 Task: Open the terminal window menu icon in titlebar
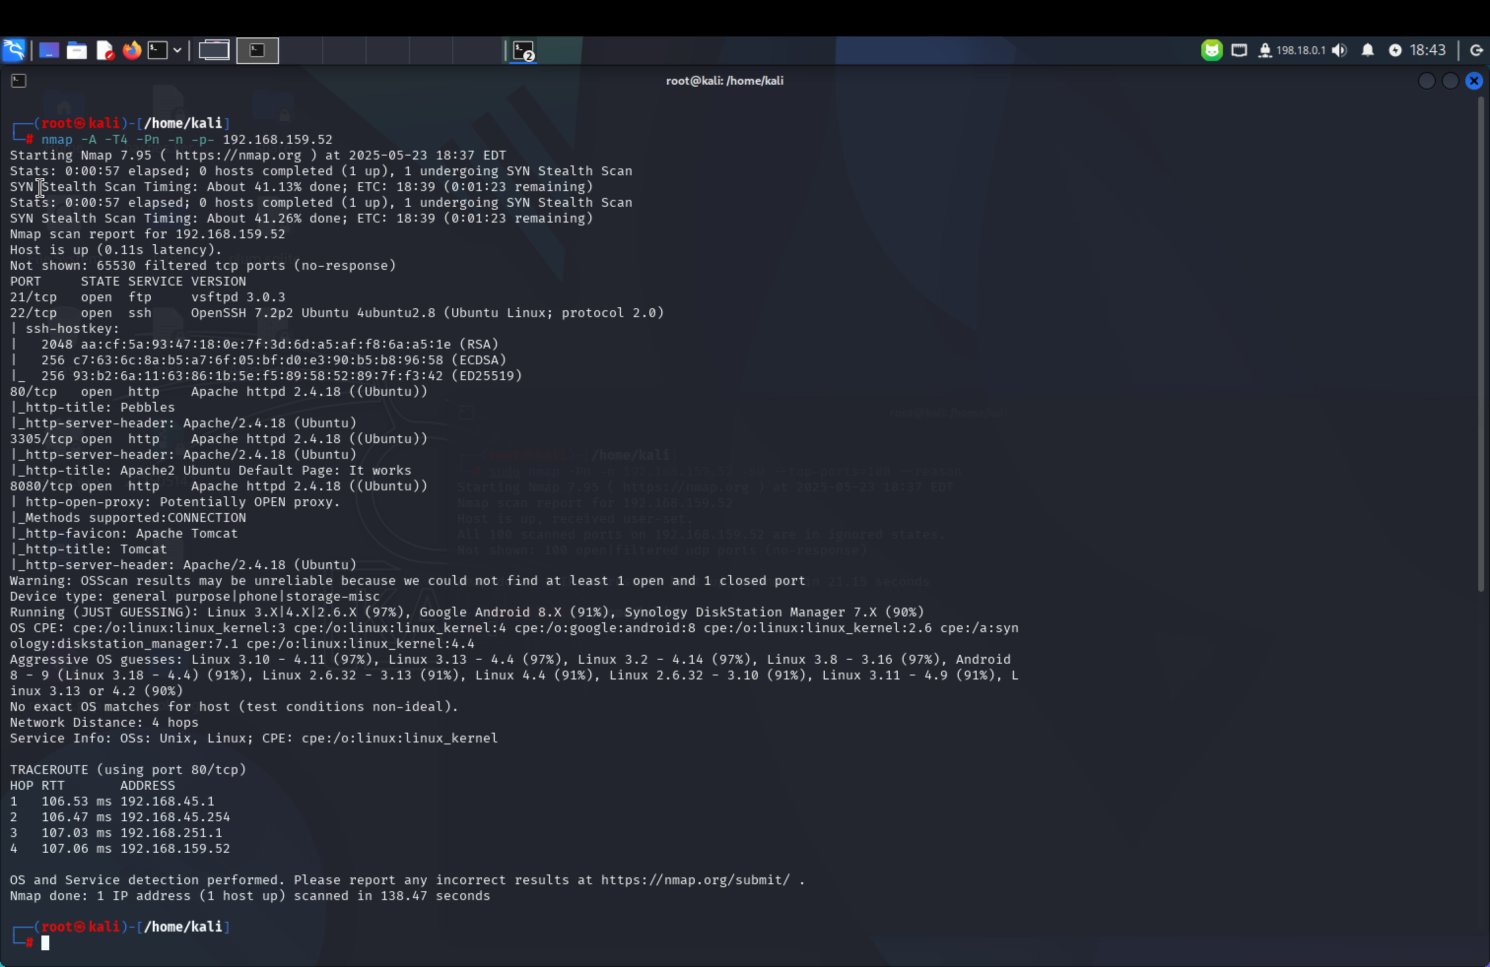pos(19,80)
